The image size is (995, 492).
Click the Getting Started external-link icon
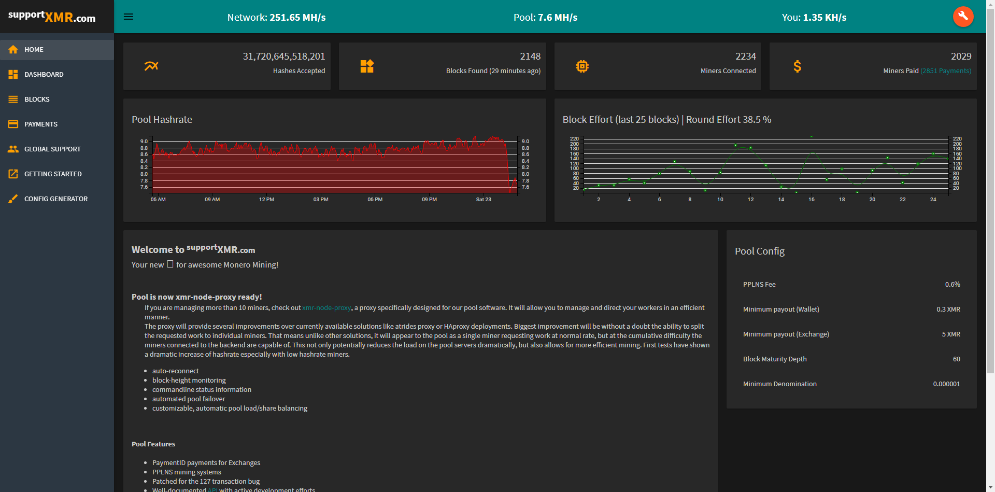click(13, 174)
